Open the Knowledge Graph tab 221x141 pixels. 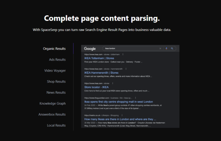pos(53,104)
